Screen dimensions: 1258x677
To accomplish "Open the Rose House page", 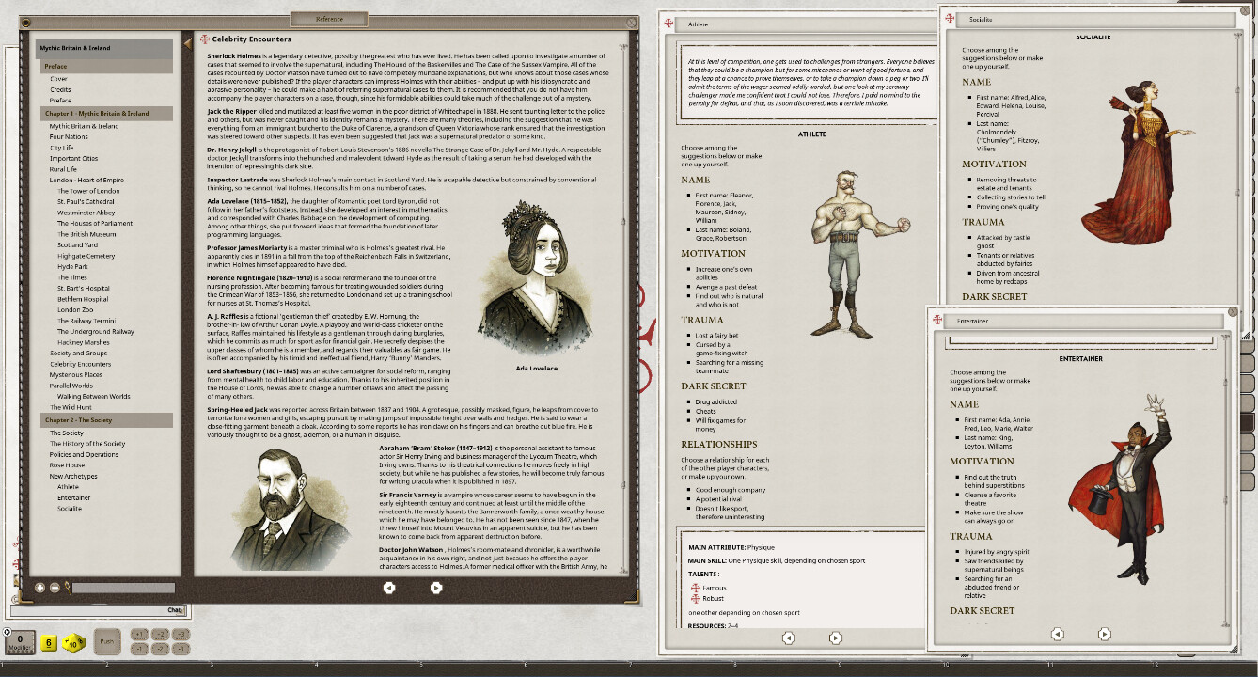I will pyautogui.click(x=67, y=465).
